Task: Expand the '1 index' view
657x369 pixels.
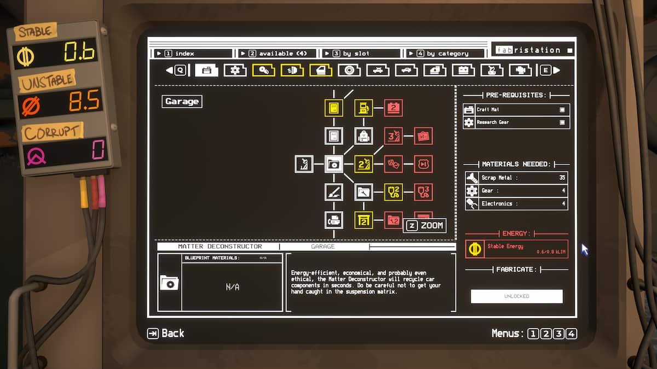Action: click(x=194, y=54)
